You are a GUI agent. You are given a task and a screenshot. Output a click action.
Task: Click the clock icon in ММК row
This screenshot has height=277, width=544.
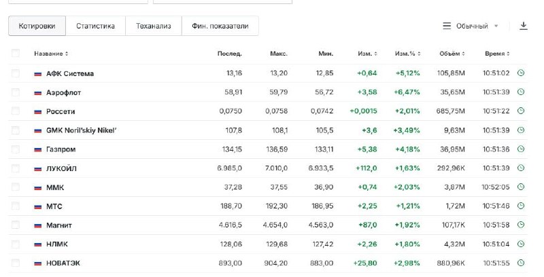tap(520, 187)
